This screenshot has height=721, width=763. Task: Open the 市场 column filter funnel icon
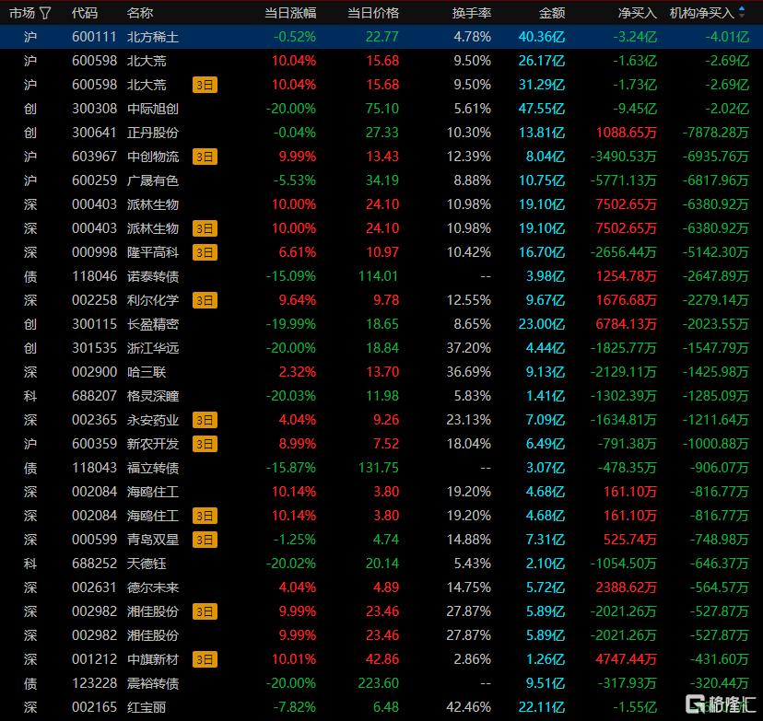tap(45, 13)
